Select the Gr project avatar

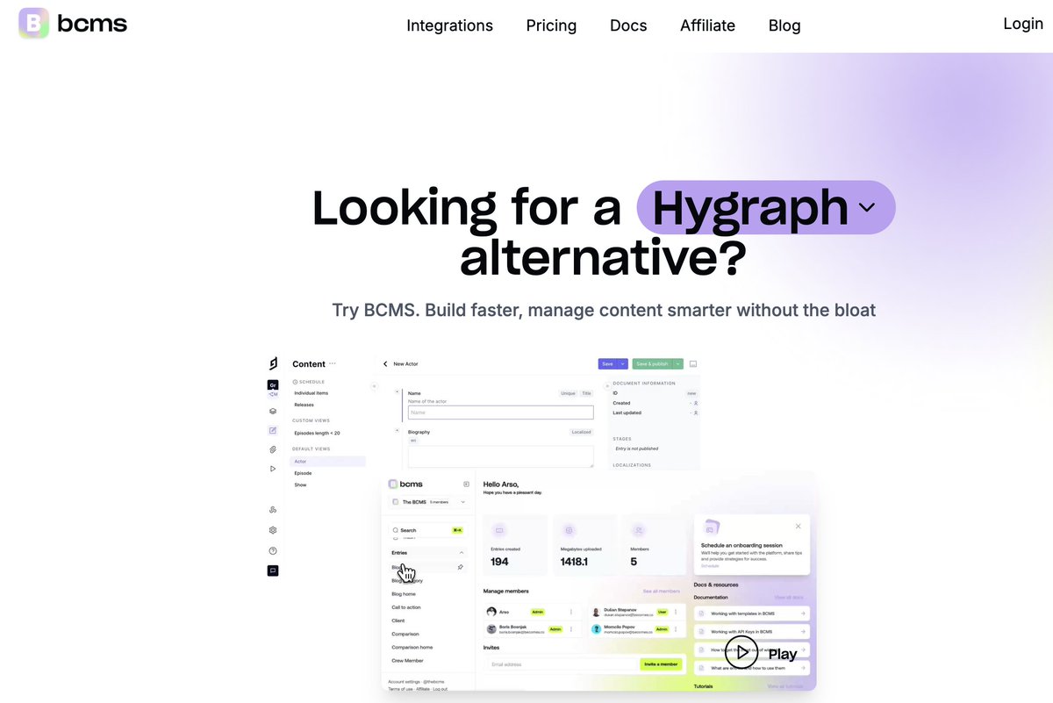(x=273, y=384)
